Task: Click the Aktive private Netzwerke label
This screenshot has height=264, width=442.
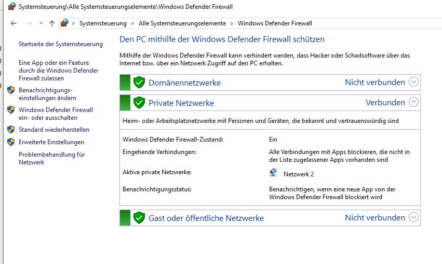Action: tap(157, 172)
